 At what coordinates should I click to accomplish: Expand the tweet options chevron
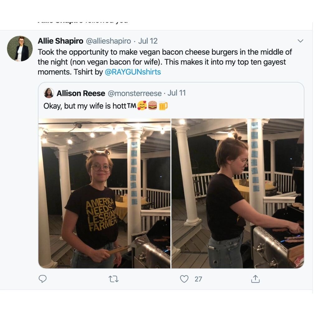click(x=300, y=41)
